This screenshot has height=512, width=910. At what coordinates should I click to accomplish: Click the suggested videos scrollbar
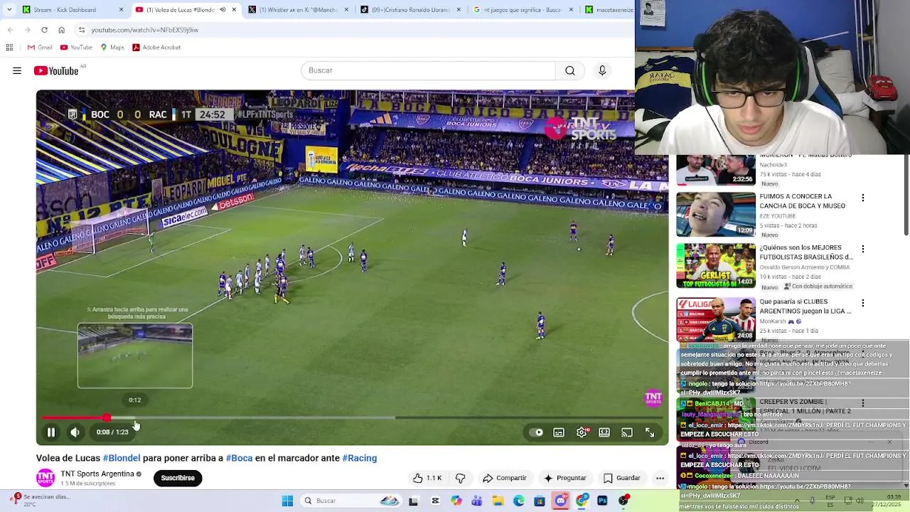pos(906,193)
